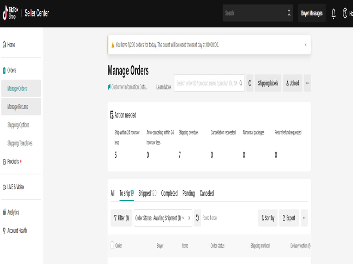The image size is (353, 264).
Task: Click the Export button
Action: click(x=289, y=218)
